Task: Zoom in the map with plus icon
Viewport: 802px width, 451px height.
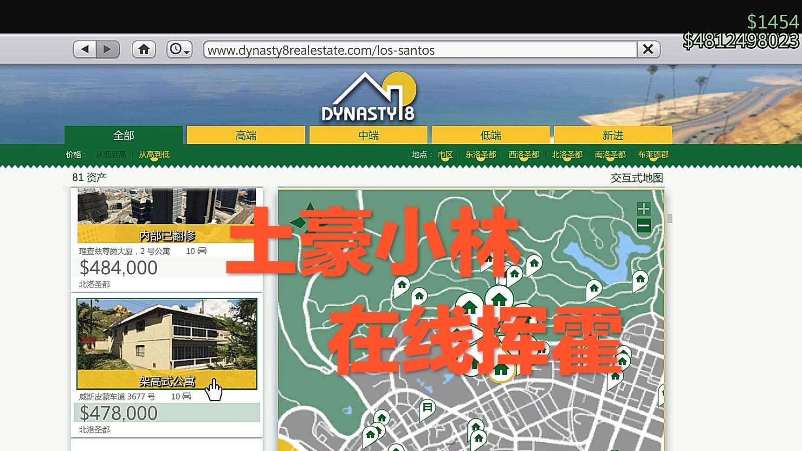Action: click(643, 209)
